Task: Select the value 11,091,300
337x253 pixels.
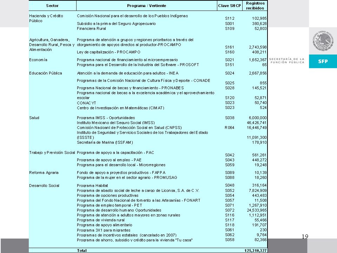Action: pos(257,137)
